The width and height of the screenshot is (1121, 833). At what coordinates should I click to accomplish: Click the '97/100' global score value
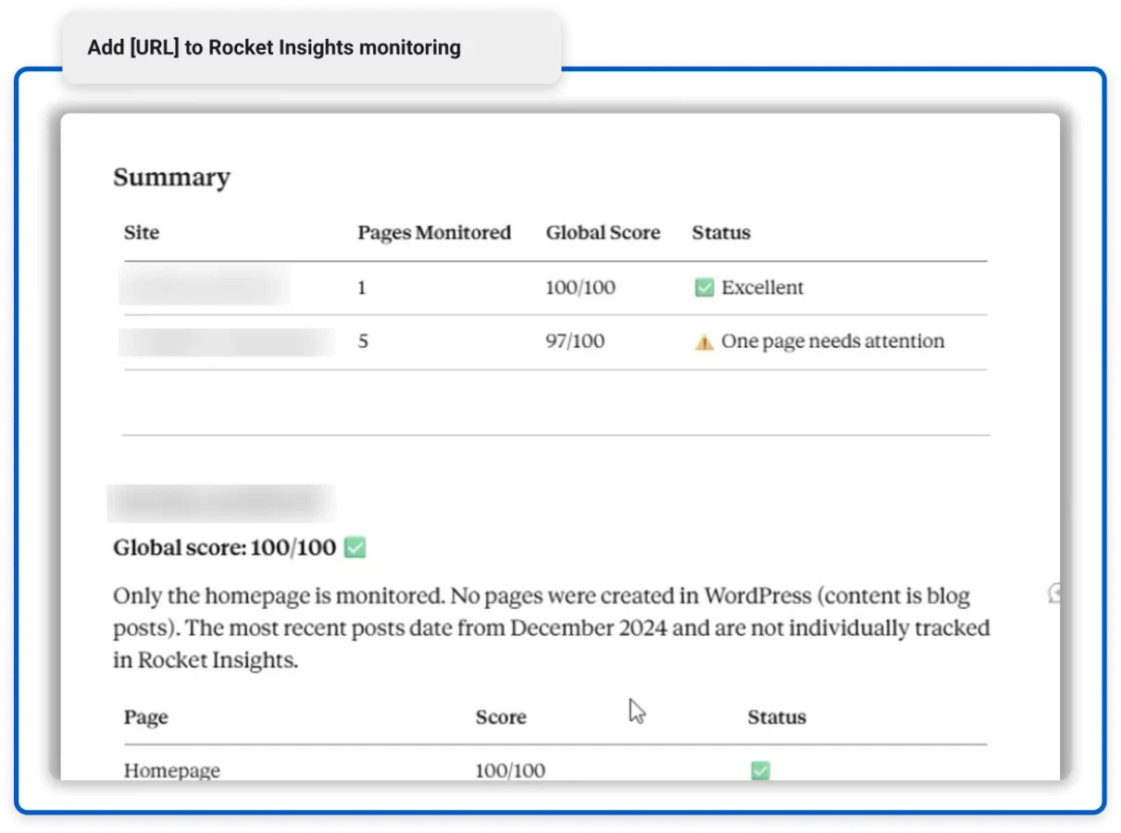(x=575, y=342)
